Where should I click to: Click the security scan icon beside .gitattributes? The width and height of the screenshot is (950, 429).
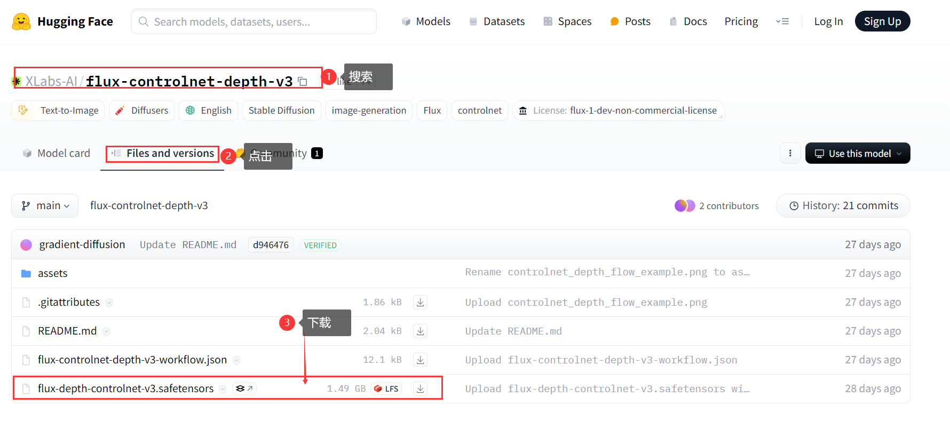109,303
